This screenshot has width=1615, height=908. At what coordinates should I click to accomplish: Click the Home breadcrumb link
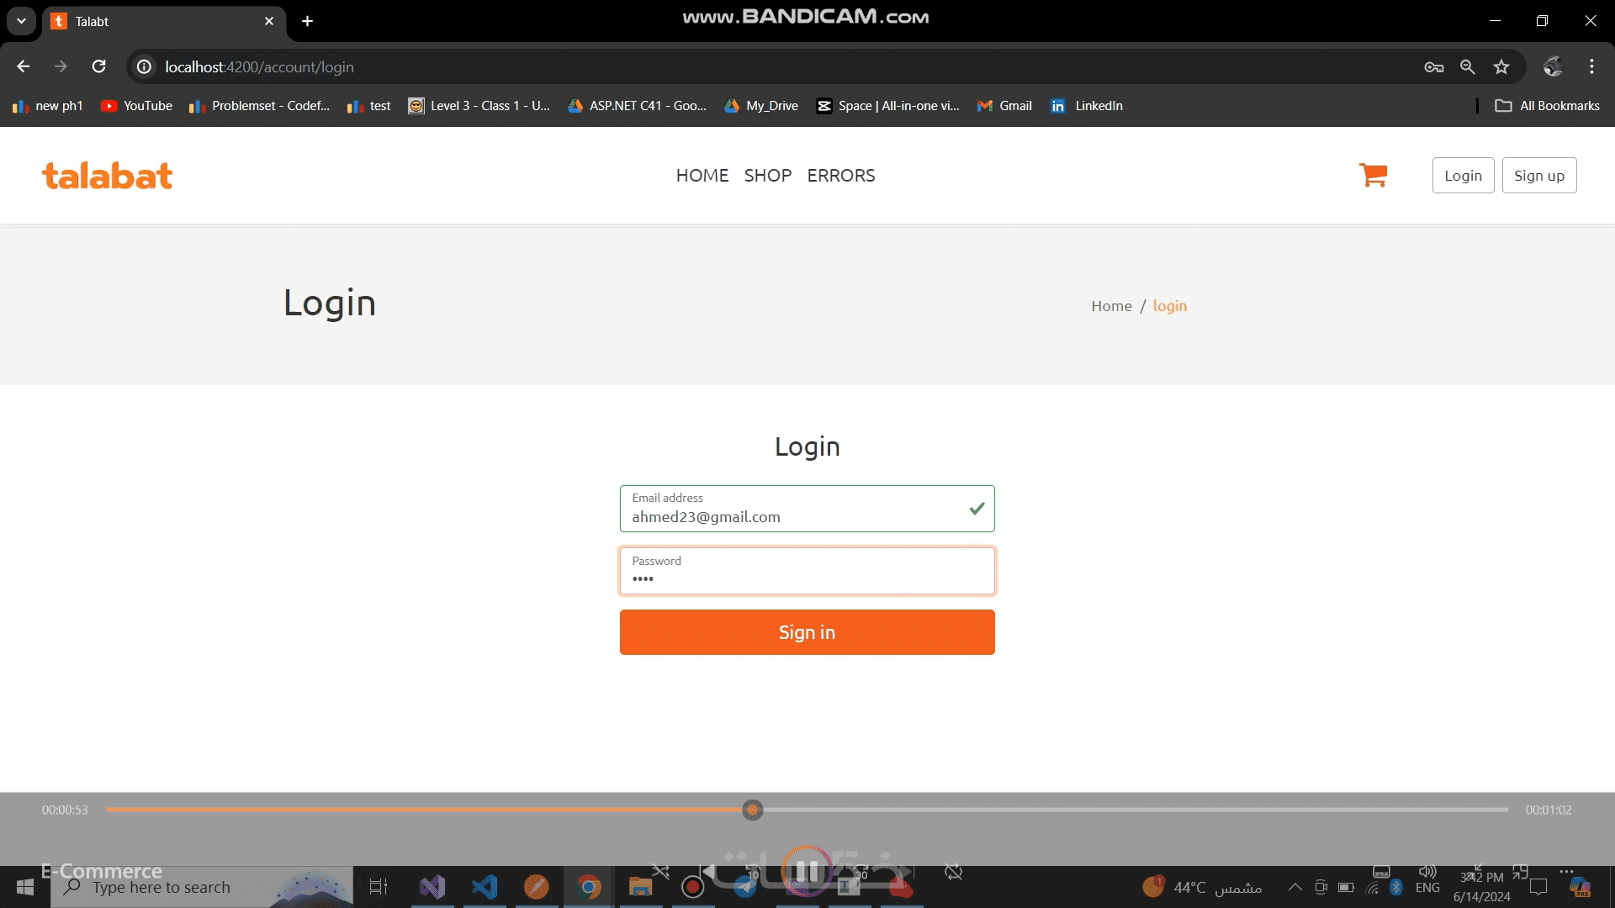coord(1111,306)
